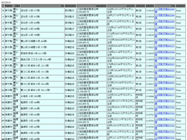
Task: Select the loc cell ending 2098號
Action: pos(42,96)
